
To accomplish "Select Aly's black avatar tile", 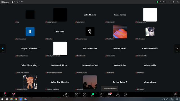I will (30, 15).
